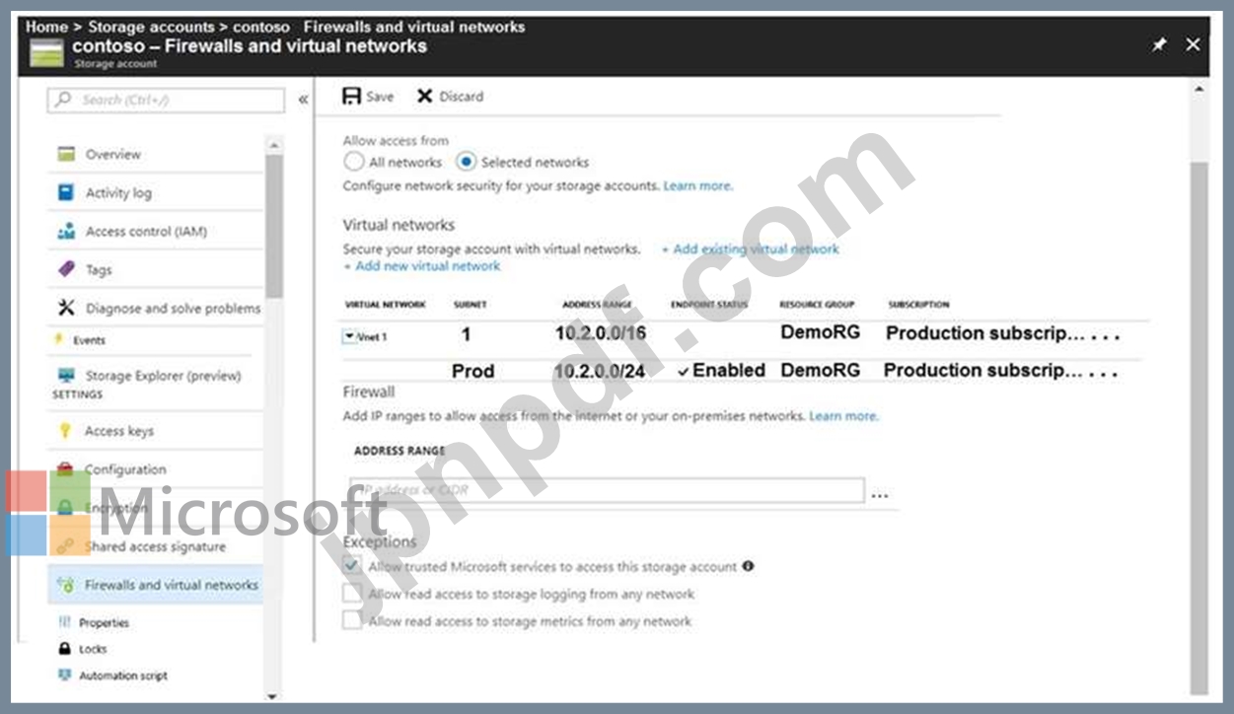
Task: Click the sidebar vertical scrollbar
Action: click(273, 227)
